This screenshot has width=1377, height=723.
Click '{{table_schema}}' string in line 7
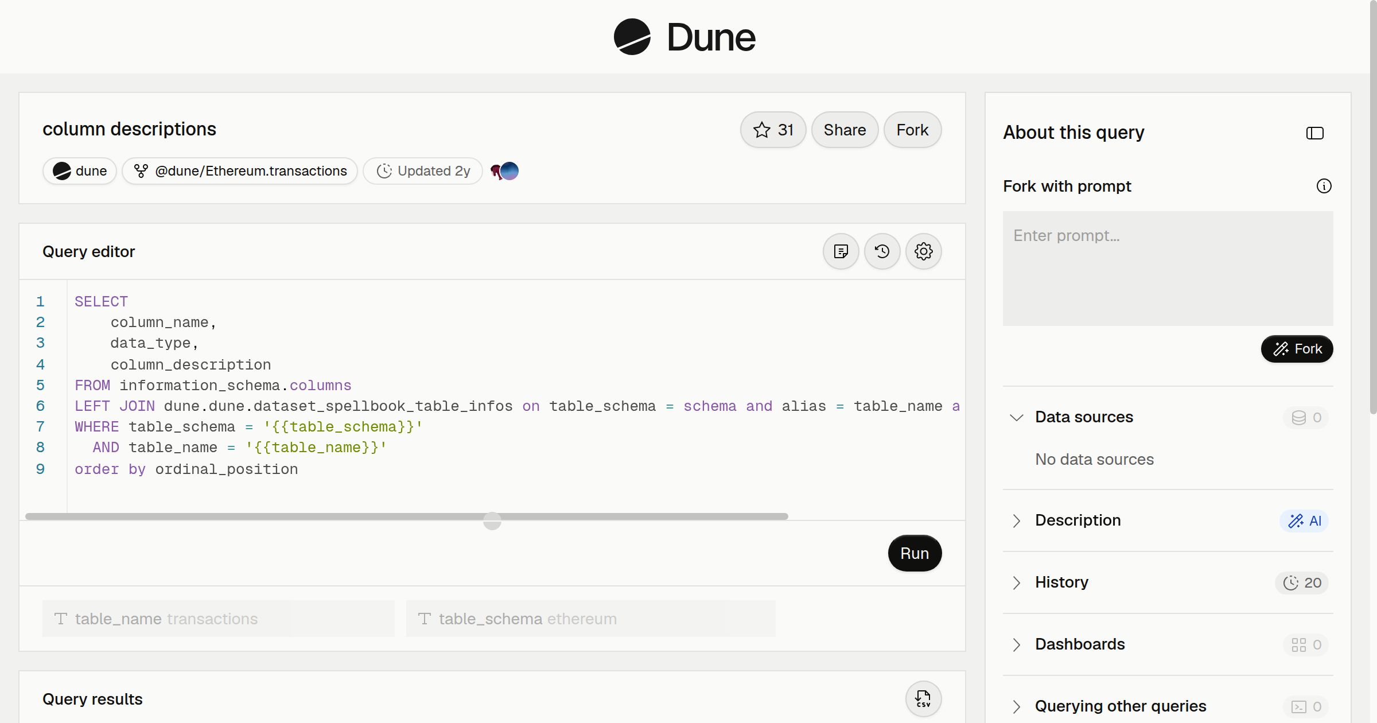click(343, 427)
